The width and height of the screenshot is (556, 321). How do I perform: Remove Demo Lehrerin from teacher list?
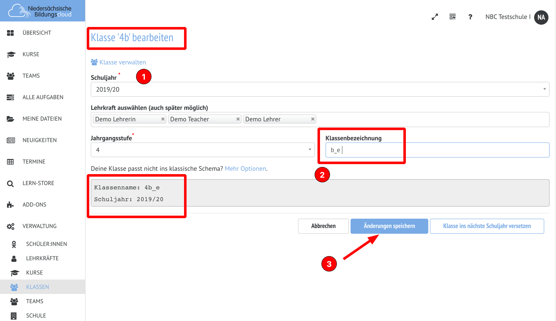pos(163,119)
